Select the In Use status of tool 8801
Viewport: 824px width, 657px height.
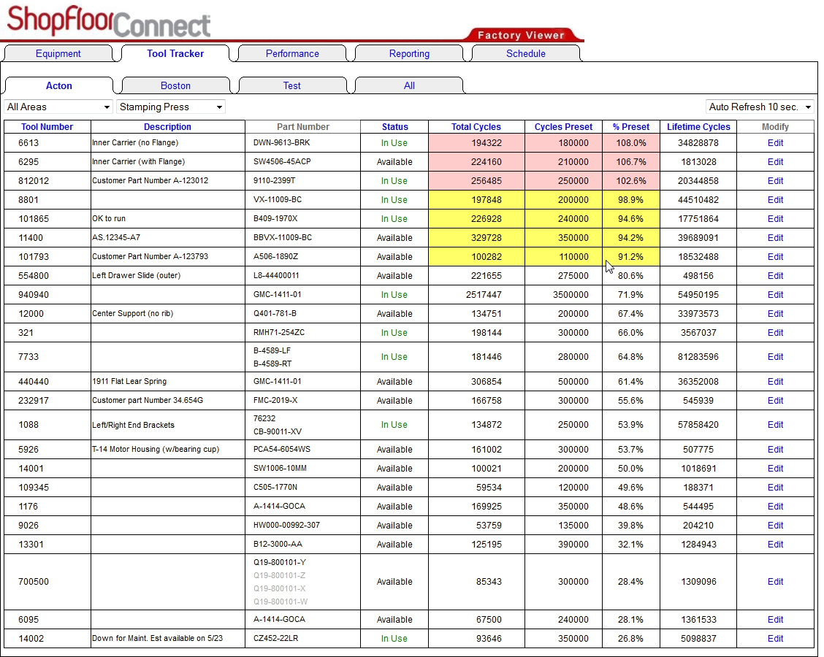(x=394, y=199)
